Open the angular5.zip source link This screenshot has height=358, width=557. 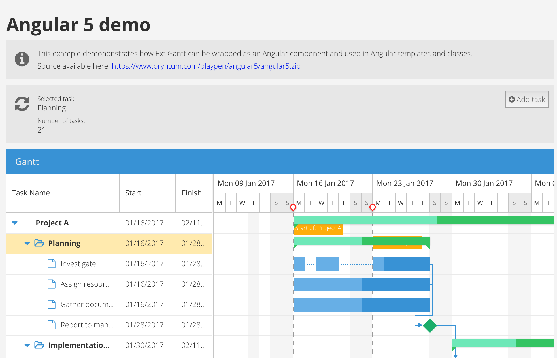pos(206,66)
